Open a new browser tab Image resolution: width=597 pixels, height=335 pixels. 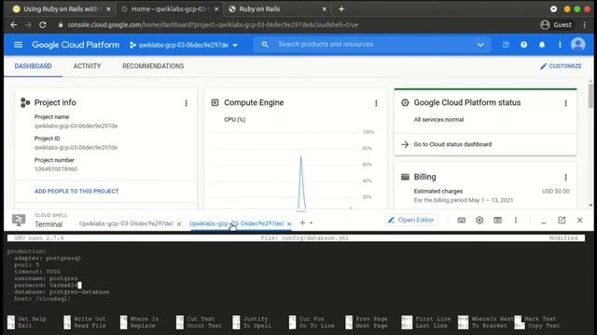341,8
